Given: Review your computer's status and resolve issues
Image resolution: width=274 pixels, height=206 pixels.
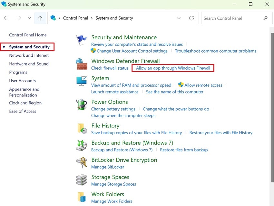Looking at the screenshot, I should tap(137, 44).
